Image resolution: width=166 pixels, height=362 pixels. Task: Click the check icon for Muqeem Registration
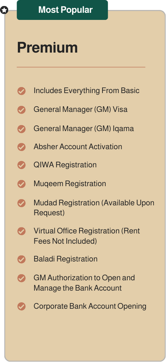tap(21, 184)
